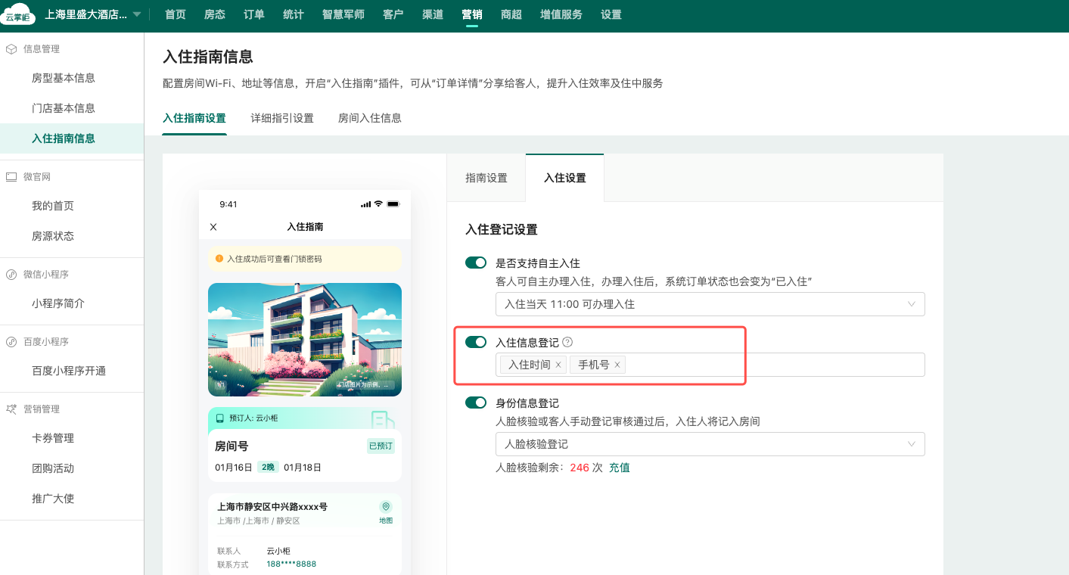Select the 入住设置 tab
The image size is (1069, 575).
pyautogui.click(x=564, y=178)
